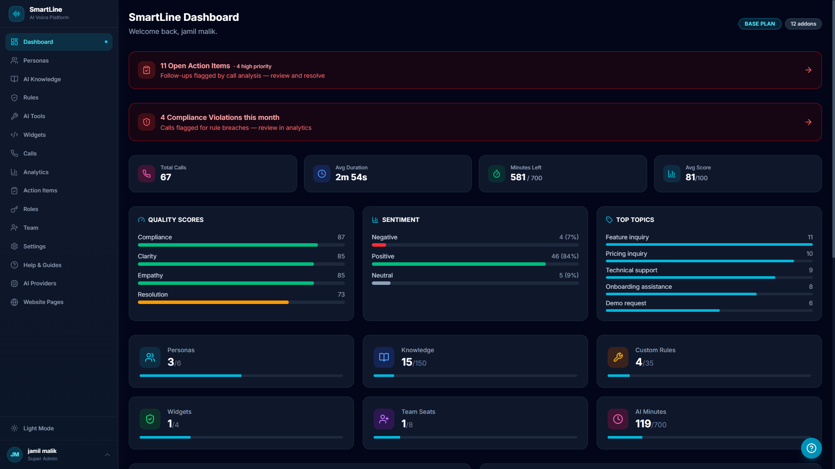
Task: Open the Open Action Items arrow
Action: pyautogui.click(x=808, y=70)
